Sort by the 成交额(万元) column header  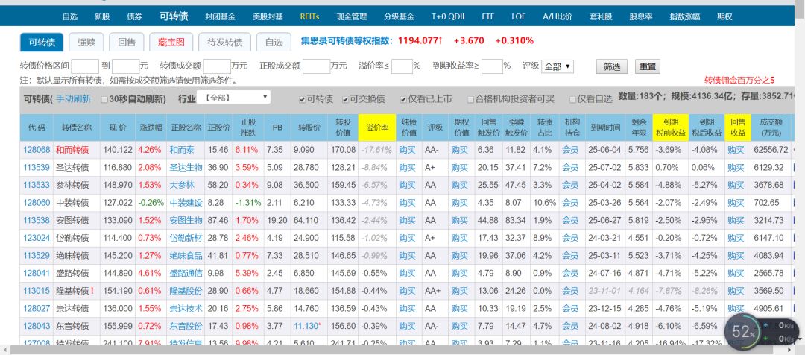[x=771, y=128]
